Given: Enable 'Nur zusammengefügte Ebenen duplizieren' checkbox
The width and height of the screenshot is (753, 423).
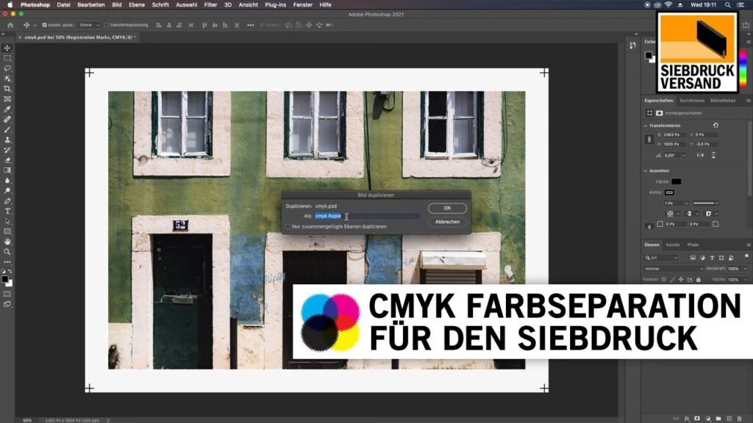Looking at the screenshot, I should pyautogui.click(x=288, y=226).
